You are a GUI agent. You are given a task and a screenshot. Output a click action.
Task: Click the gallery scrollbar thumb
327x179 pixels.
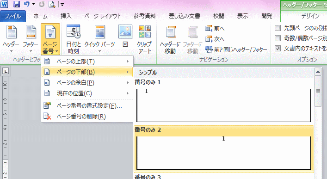point(318,91)
